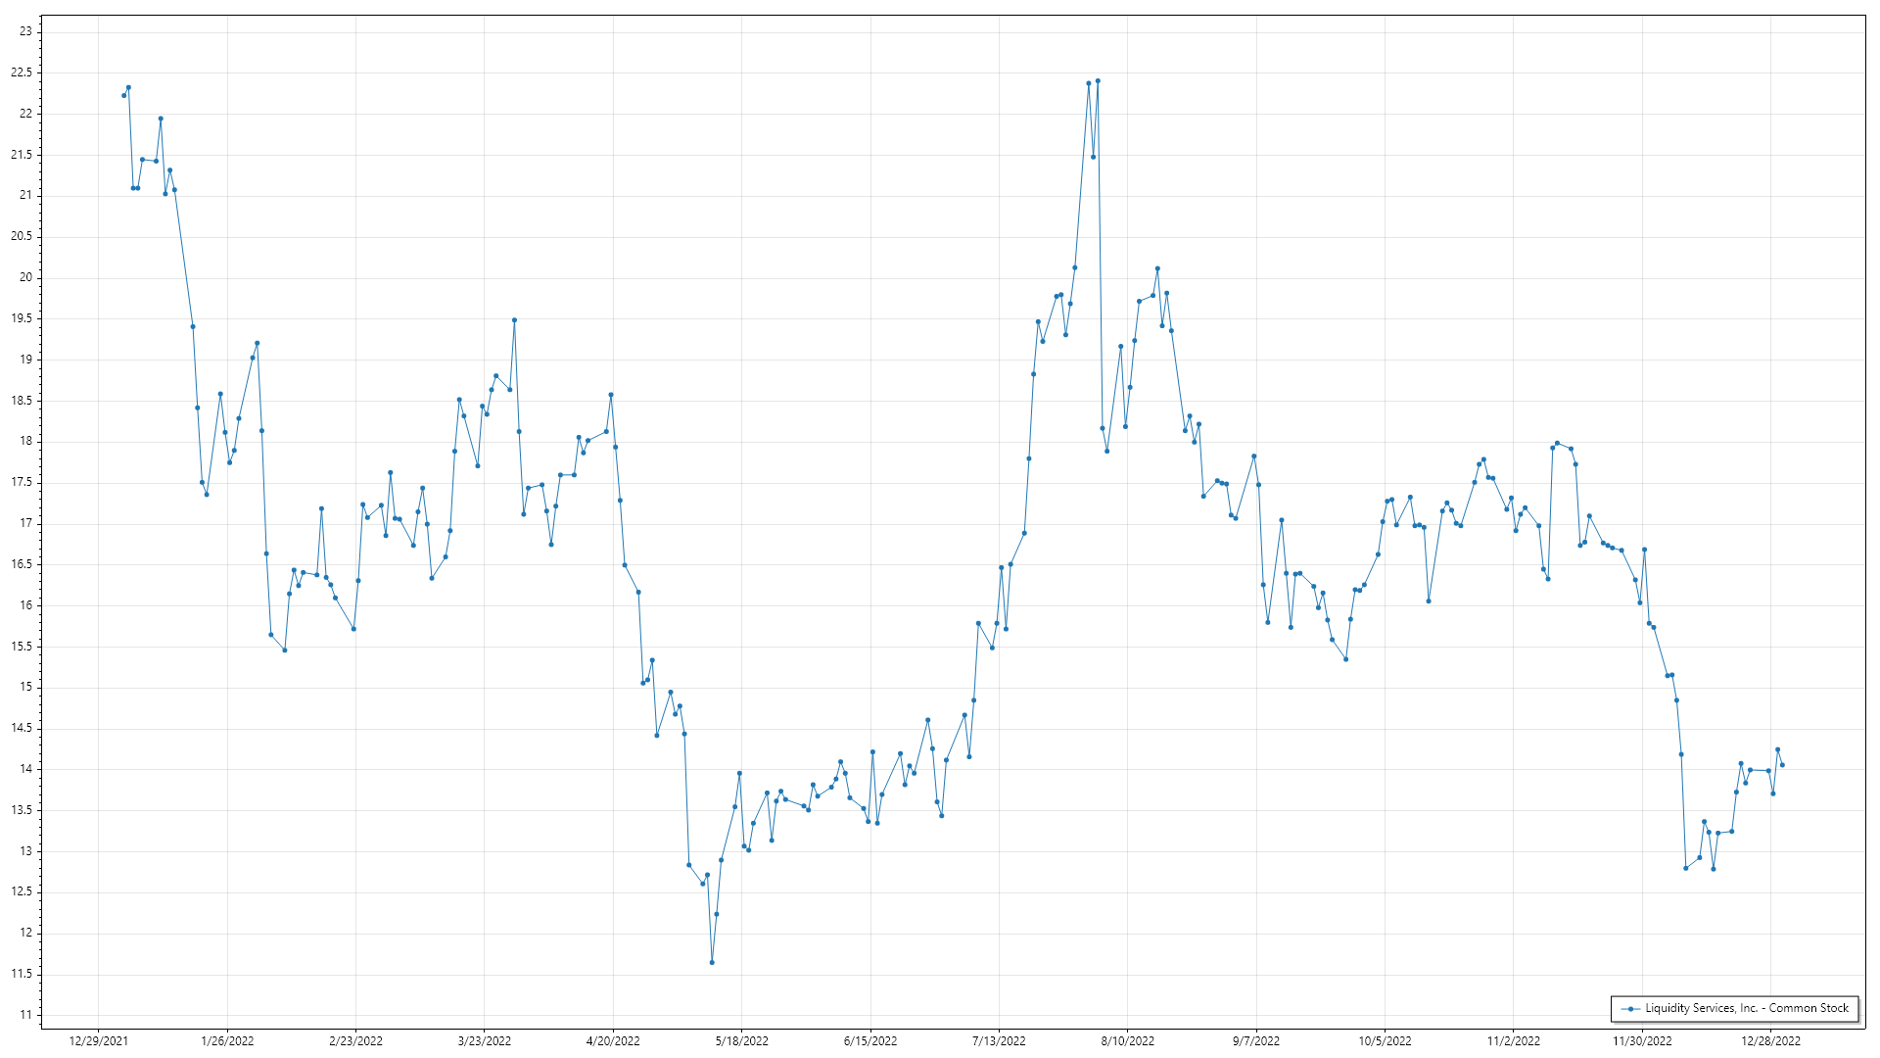The image size is (1880, 1058).
Task: Click the 11 y-axis value label
Action: 25,1015
